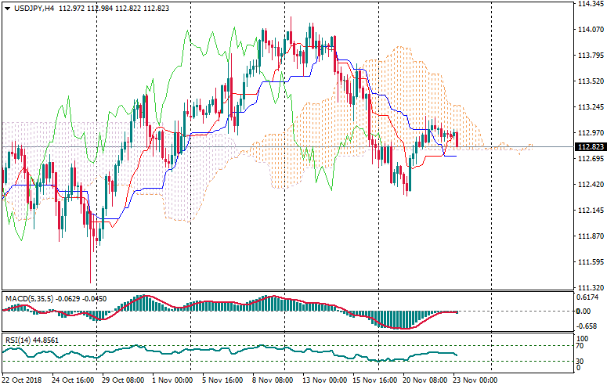Click the RSI 70 level label

tap(580, 344)
